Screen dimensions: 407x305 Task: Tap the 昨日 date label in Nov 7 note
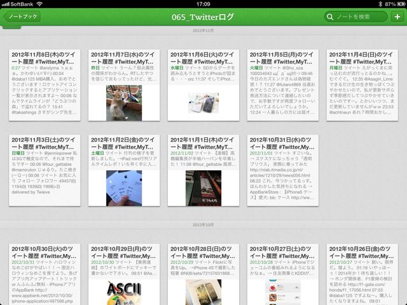point(95,68)
